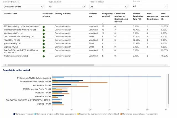Sort by Non-response at Registration header
Screen dimensions: 177x118
click(x=153, y=16)
